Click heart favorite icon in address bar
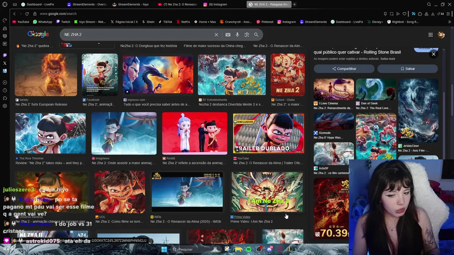454x255 pixels. point(404,14)
